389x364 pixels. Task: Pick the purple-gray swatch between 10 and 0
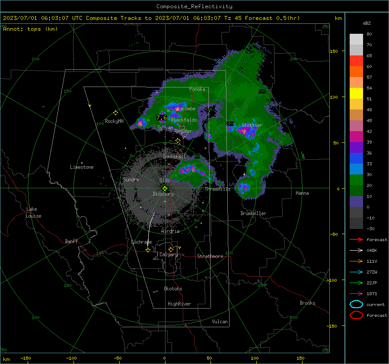pos(356,202)
